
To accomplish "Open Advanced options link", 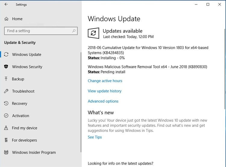I will point(103,101).
